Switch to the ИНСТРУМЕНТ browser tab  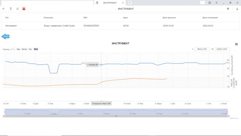[110, 3]
